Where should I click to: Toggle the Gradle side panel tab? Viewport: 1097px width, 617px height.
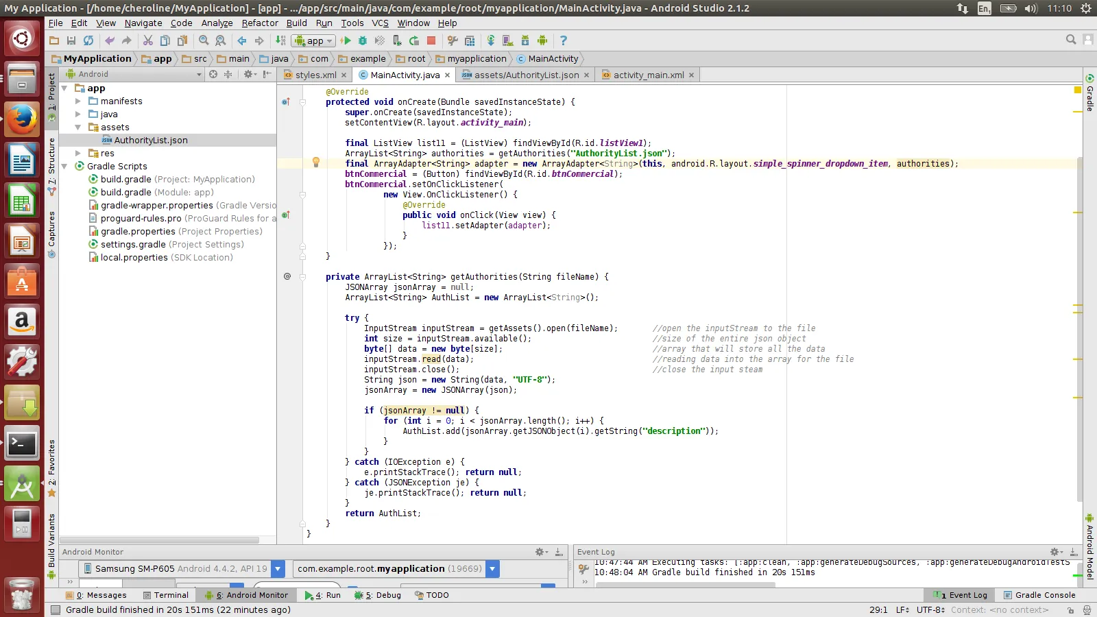click(1089, 94)
